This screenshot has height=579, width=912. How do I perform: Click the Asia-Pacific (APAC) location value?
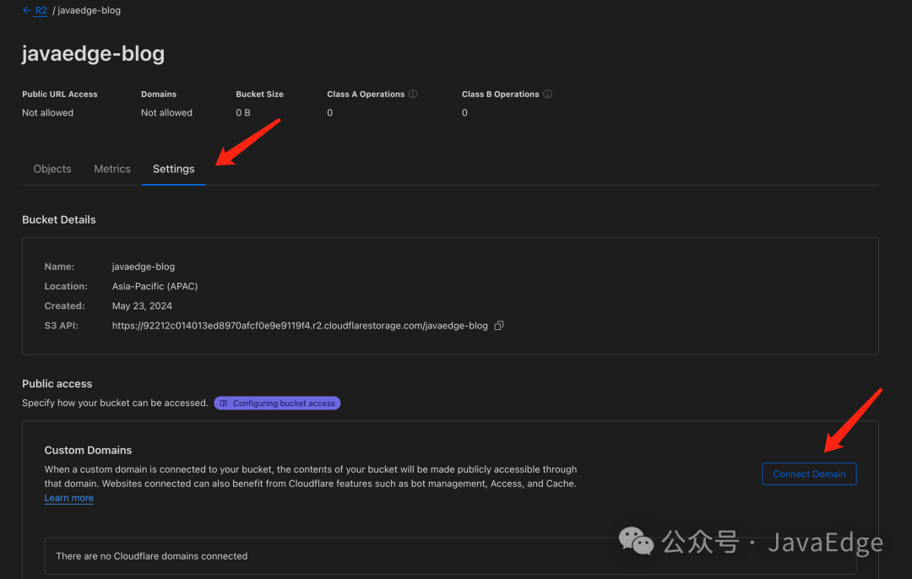click(x=155, y=286)
